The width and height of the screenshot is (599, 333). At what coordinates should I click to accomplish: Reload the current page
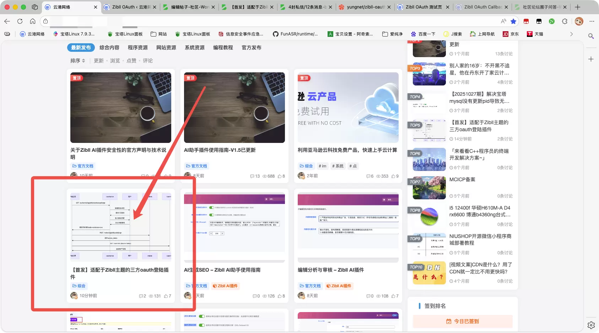pyautogui.click(x=20, y=21)
